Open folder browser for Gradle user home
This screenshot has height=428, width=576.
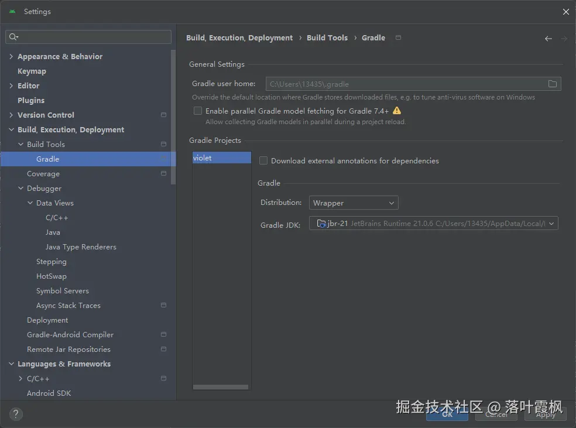552,84
